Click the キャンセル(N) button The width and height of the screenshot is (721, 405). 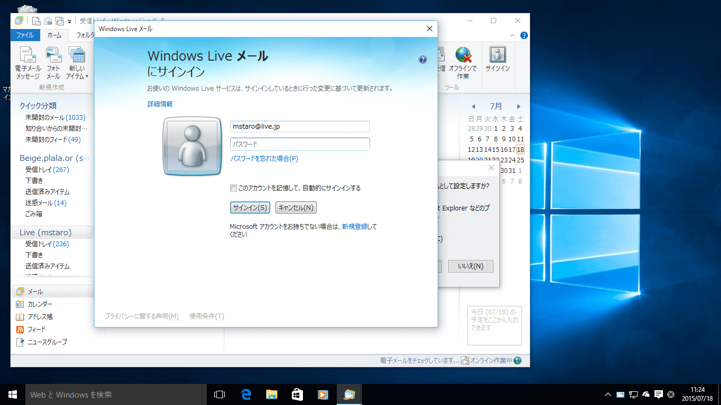[296, 208]
